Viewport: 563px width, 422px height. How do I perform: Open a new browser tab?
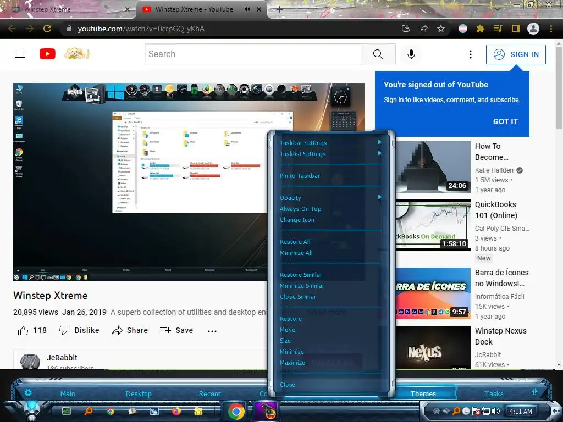[280, 9]
